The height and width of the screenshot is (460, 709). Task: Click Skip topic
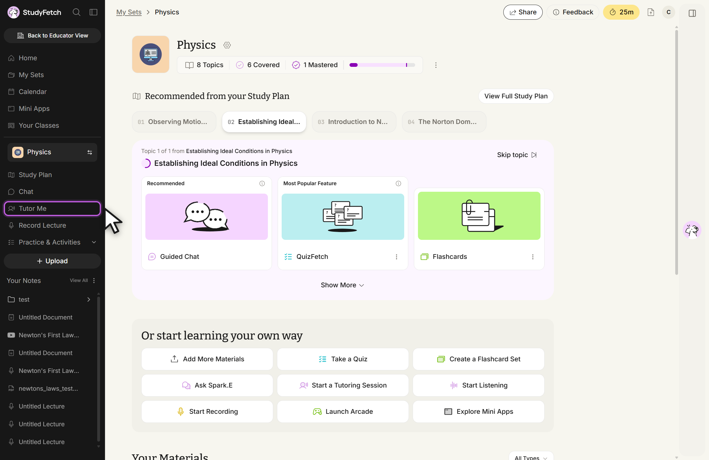click(x=517, y=155)
